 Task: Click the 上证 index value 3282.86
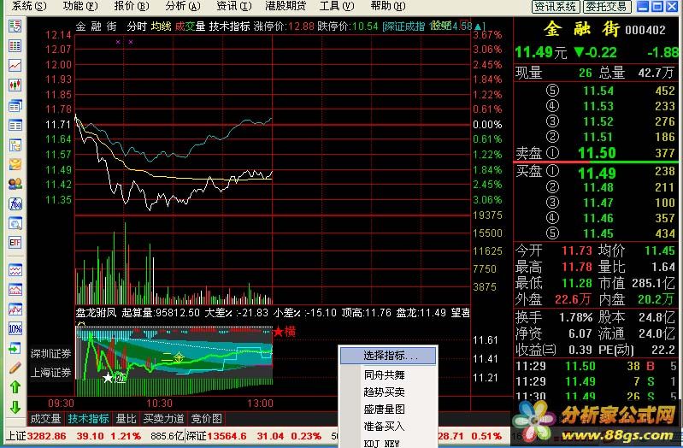(47, 436)
